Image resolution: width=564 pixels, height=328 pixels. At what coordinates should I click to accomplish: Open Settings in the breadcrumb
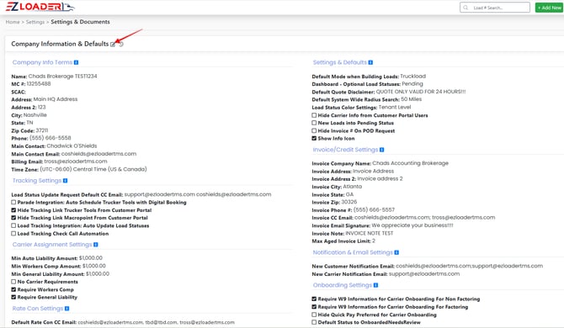pyautogui.click(x=35, y=22)
